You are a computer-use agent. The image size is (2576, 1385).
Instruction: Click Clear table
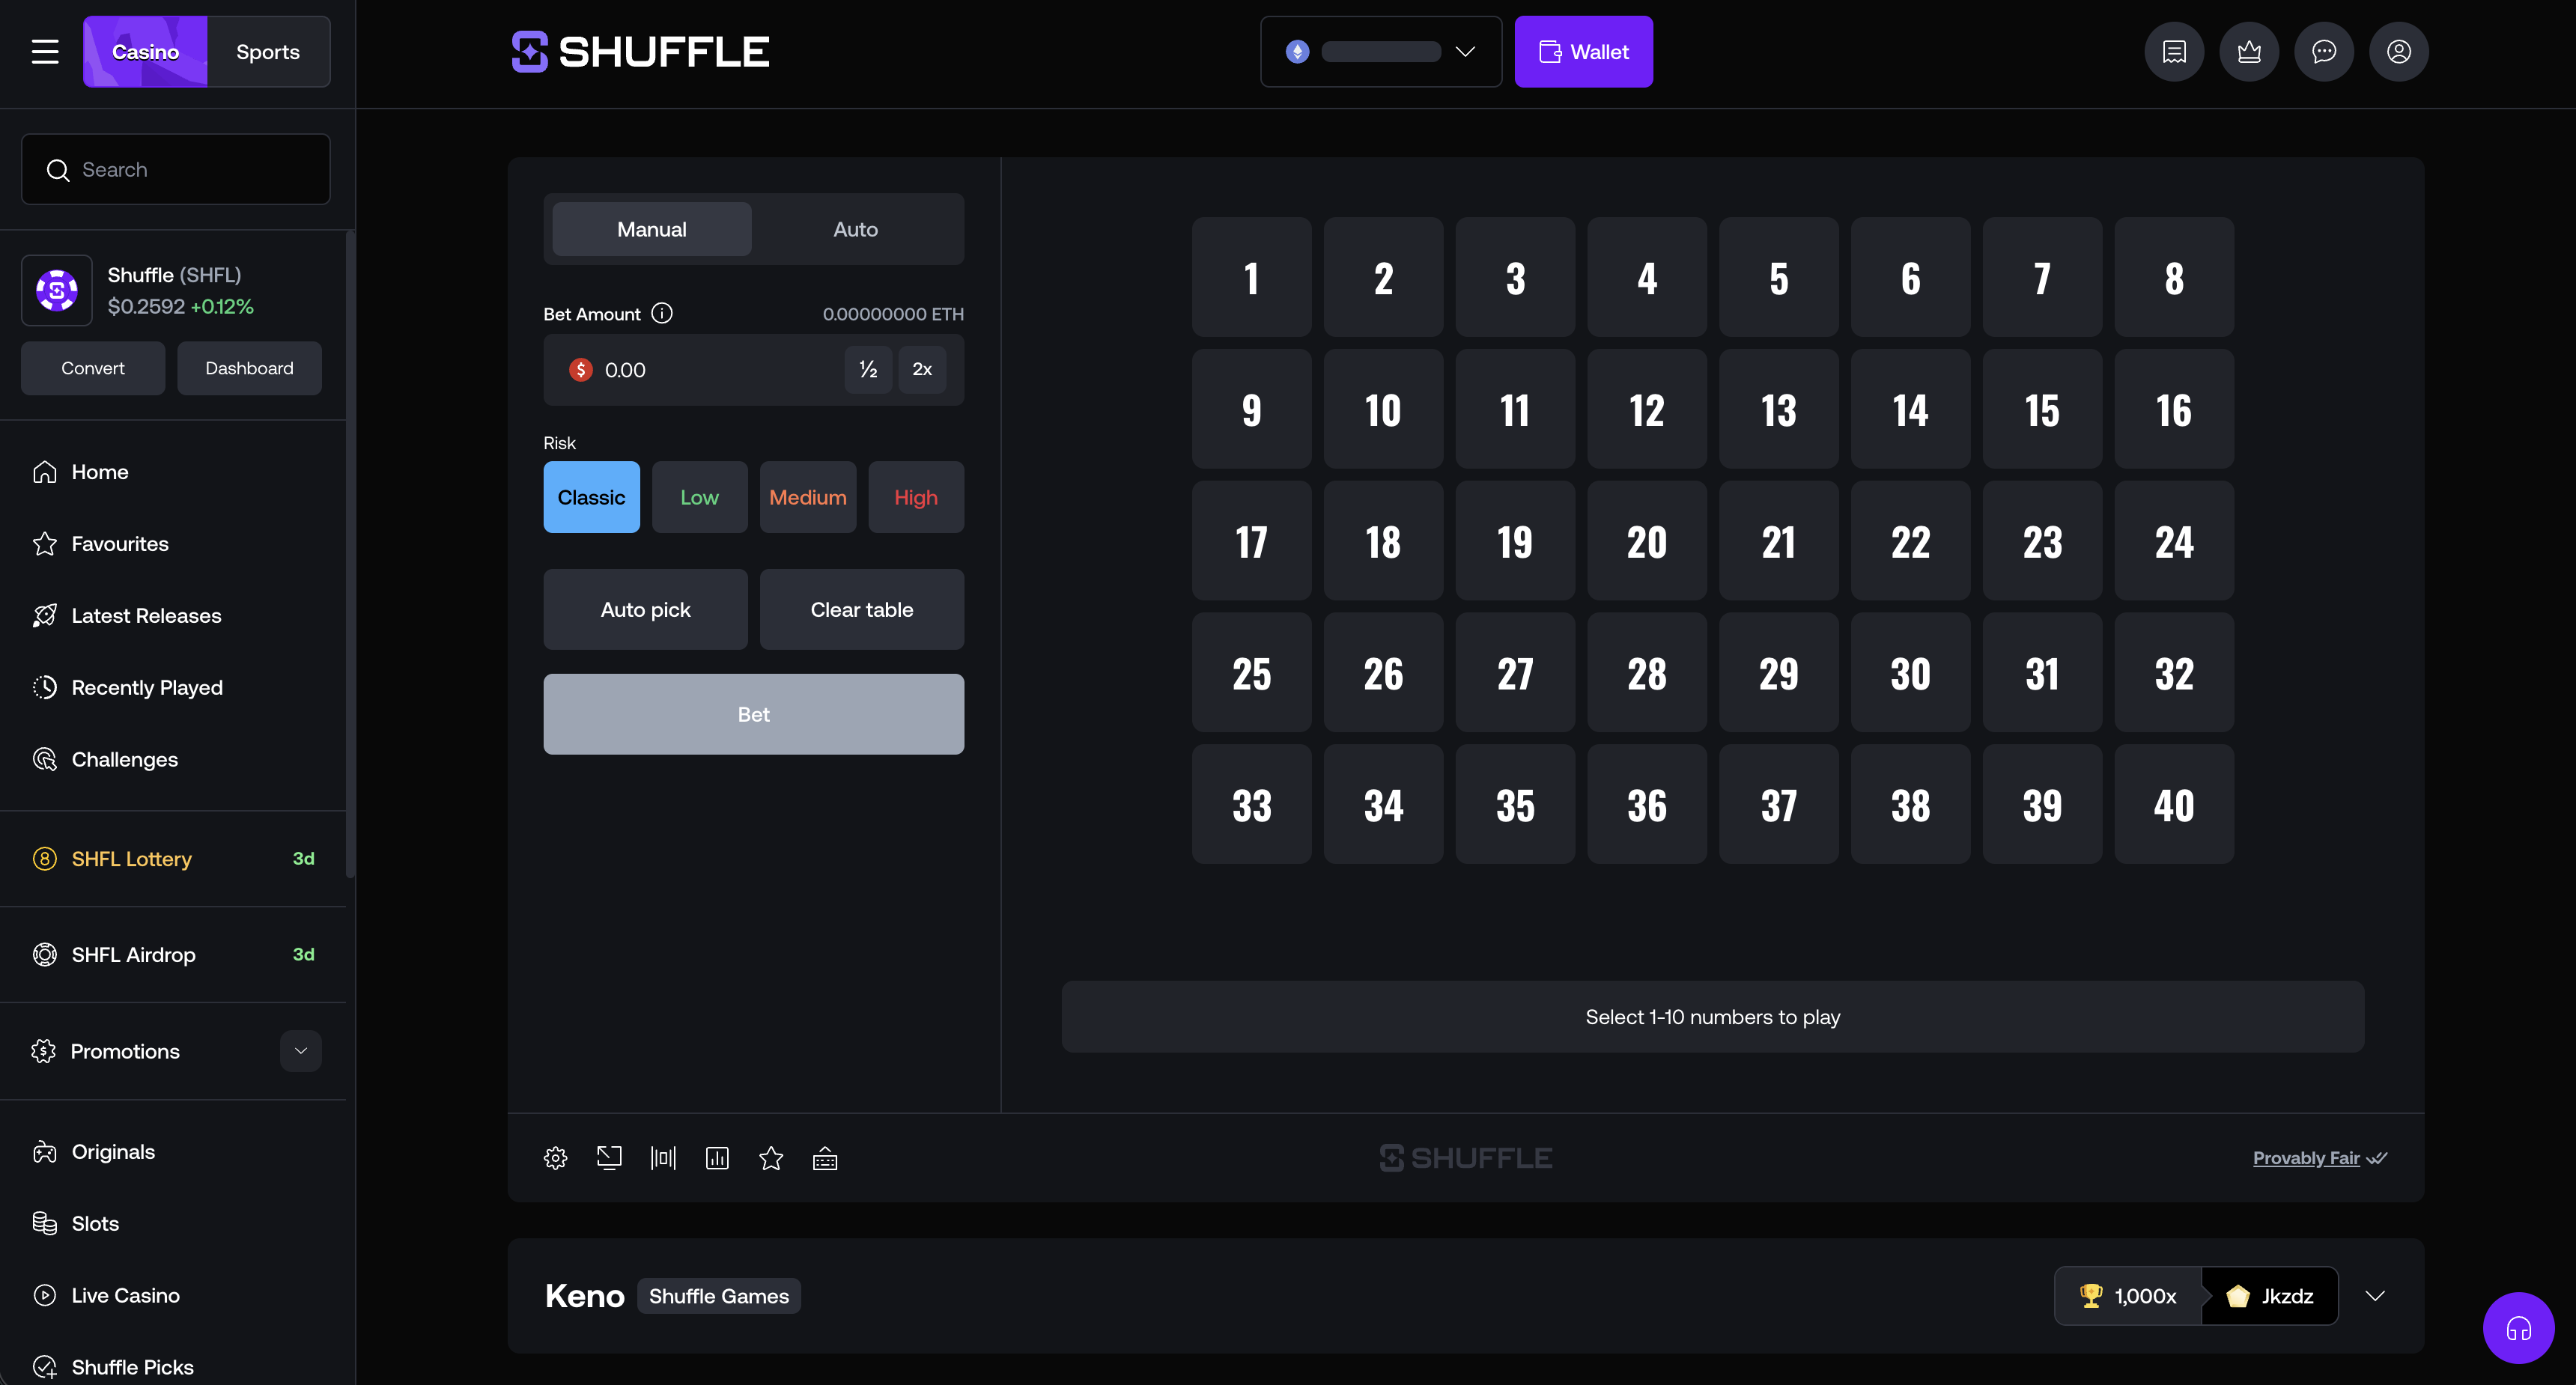coord(862,609)
